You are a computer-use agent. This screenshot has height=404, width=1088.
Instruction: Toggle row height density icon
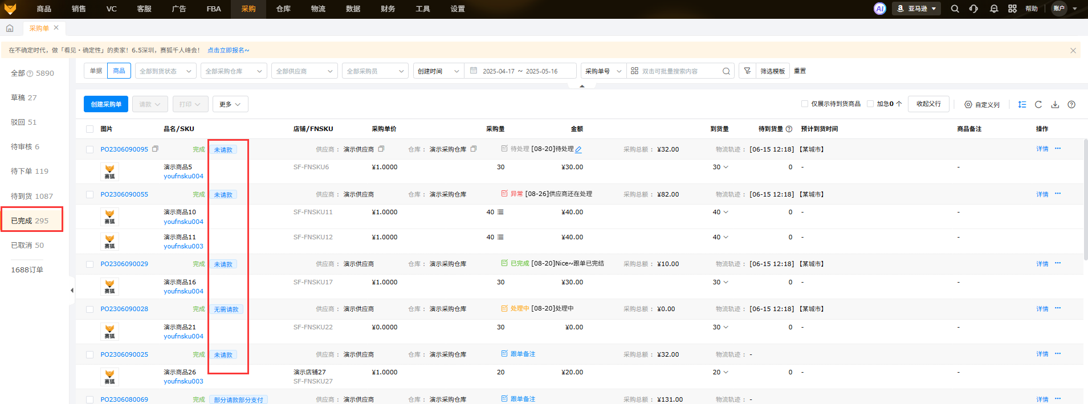tap(1022, 104)
